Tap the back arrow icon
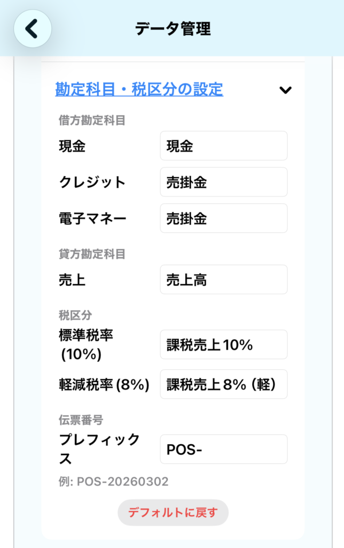 [x=32, y=28]
